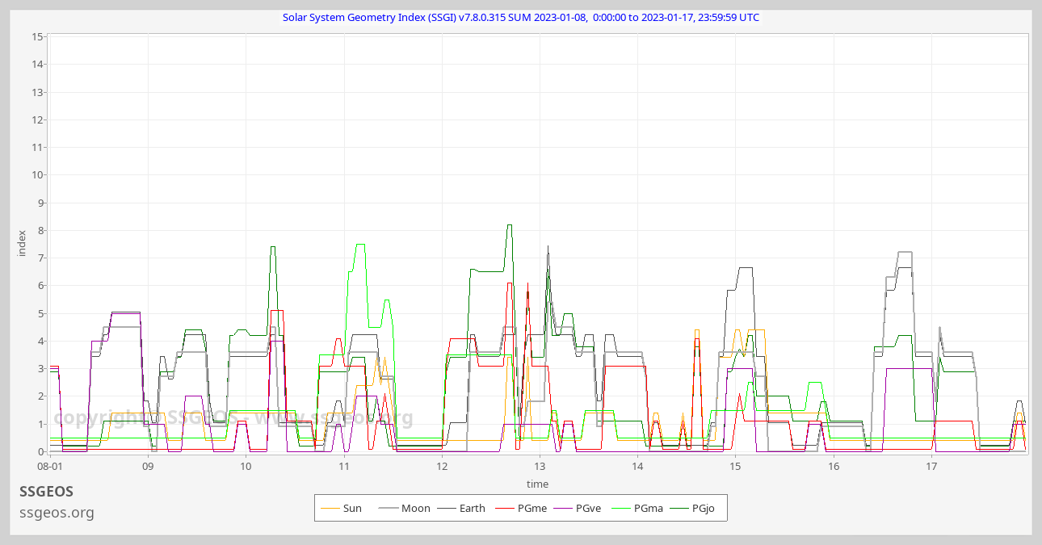Click the 14 tick on the time axis
The width and height of the screenshot is (1042, 545).
tap(637, 466)
